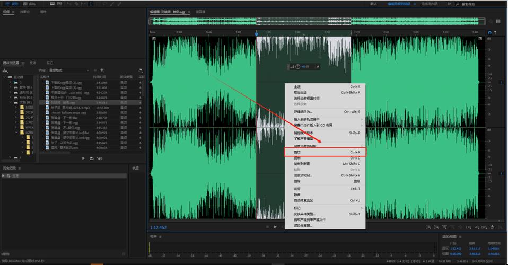Click the Zoom to Selection icon
Image resolution: width=508 pixels, height=265 pixels.
(x=484, y=227)
